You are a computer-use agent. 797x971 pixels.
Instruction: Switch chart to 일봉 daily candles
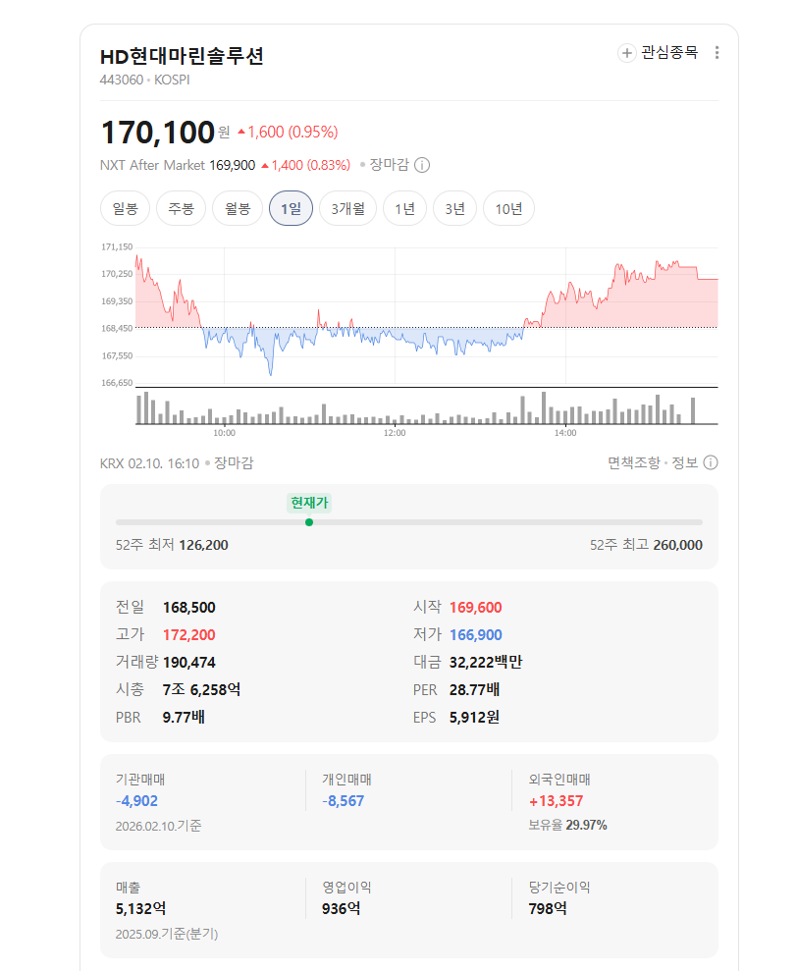coord(125,209)
